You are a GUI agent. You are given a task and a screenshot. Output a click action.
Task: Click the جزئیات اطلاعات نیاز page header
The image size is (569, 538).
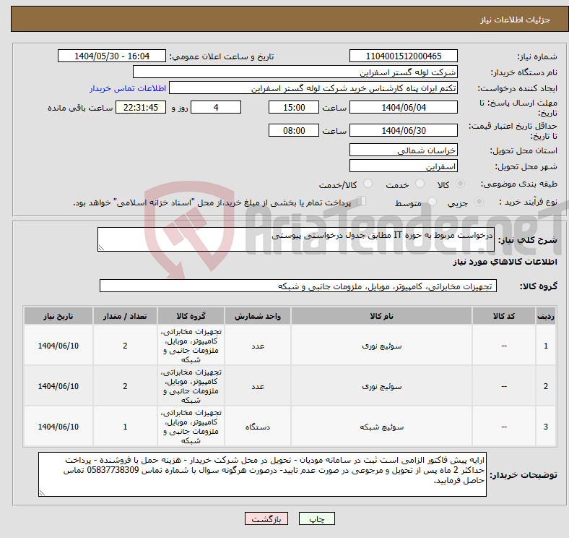(x=515, y=20)
